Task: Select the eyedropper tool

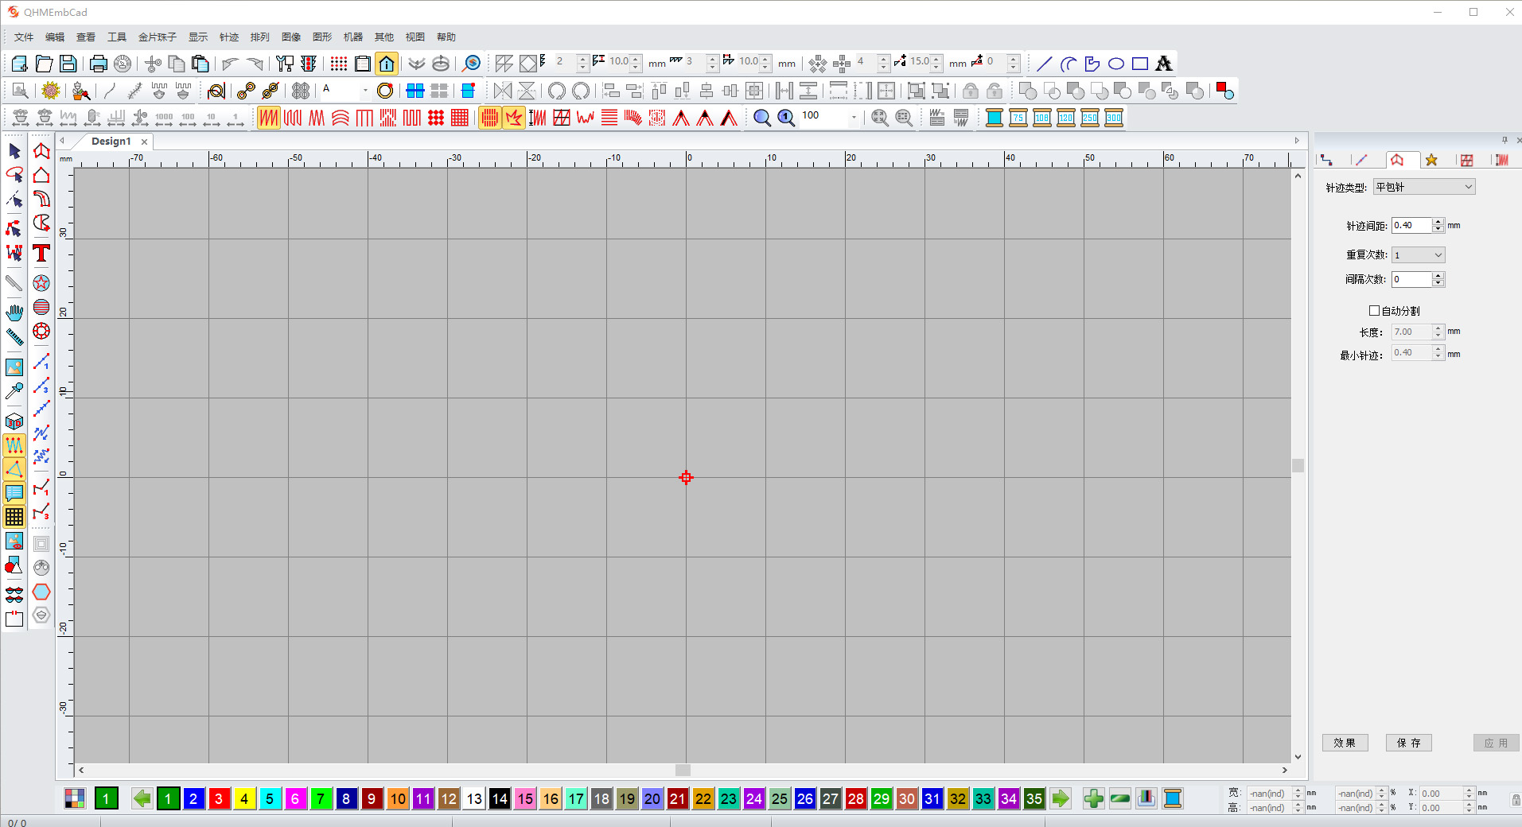Action: pos(14,390)
